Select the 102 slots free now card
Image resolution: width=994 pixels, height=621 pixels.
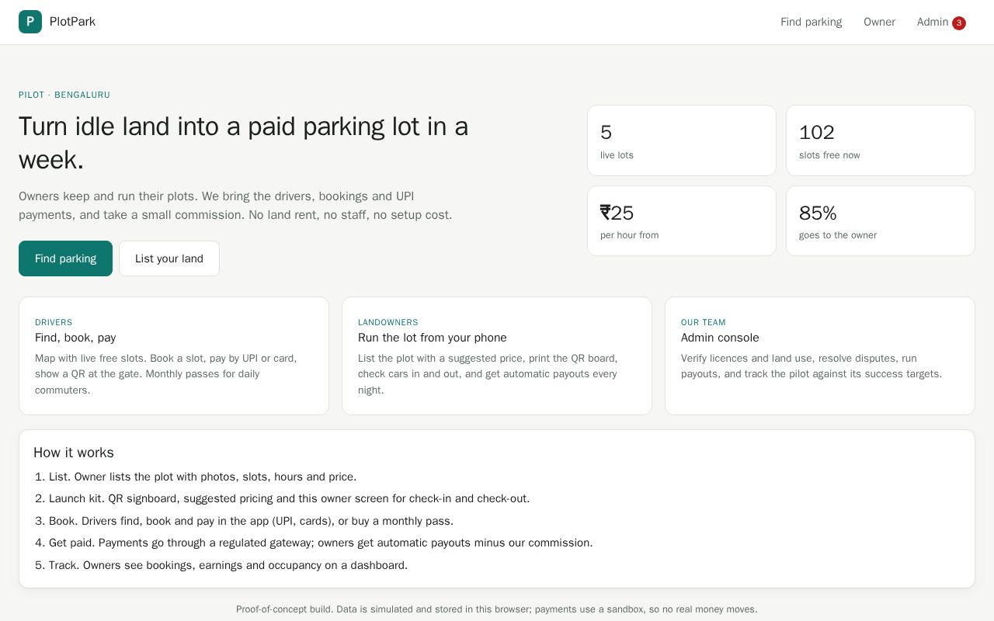881,141
